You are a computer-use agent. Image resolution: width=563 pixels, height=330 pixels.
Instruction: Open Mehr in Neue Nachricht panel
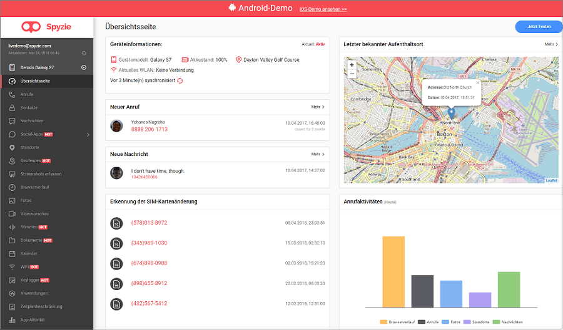(x=318, y=154)
